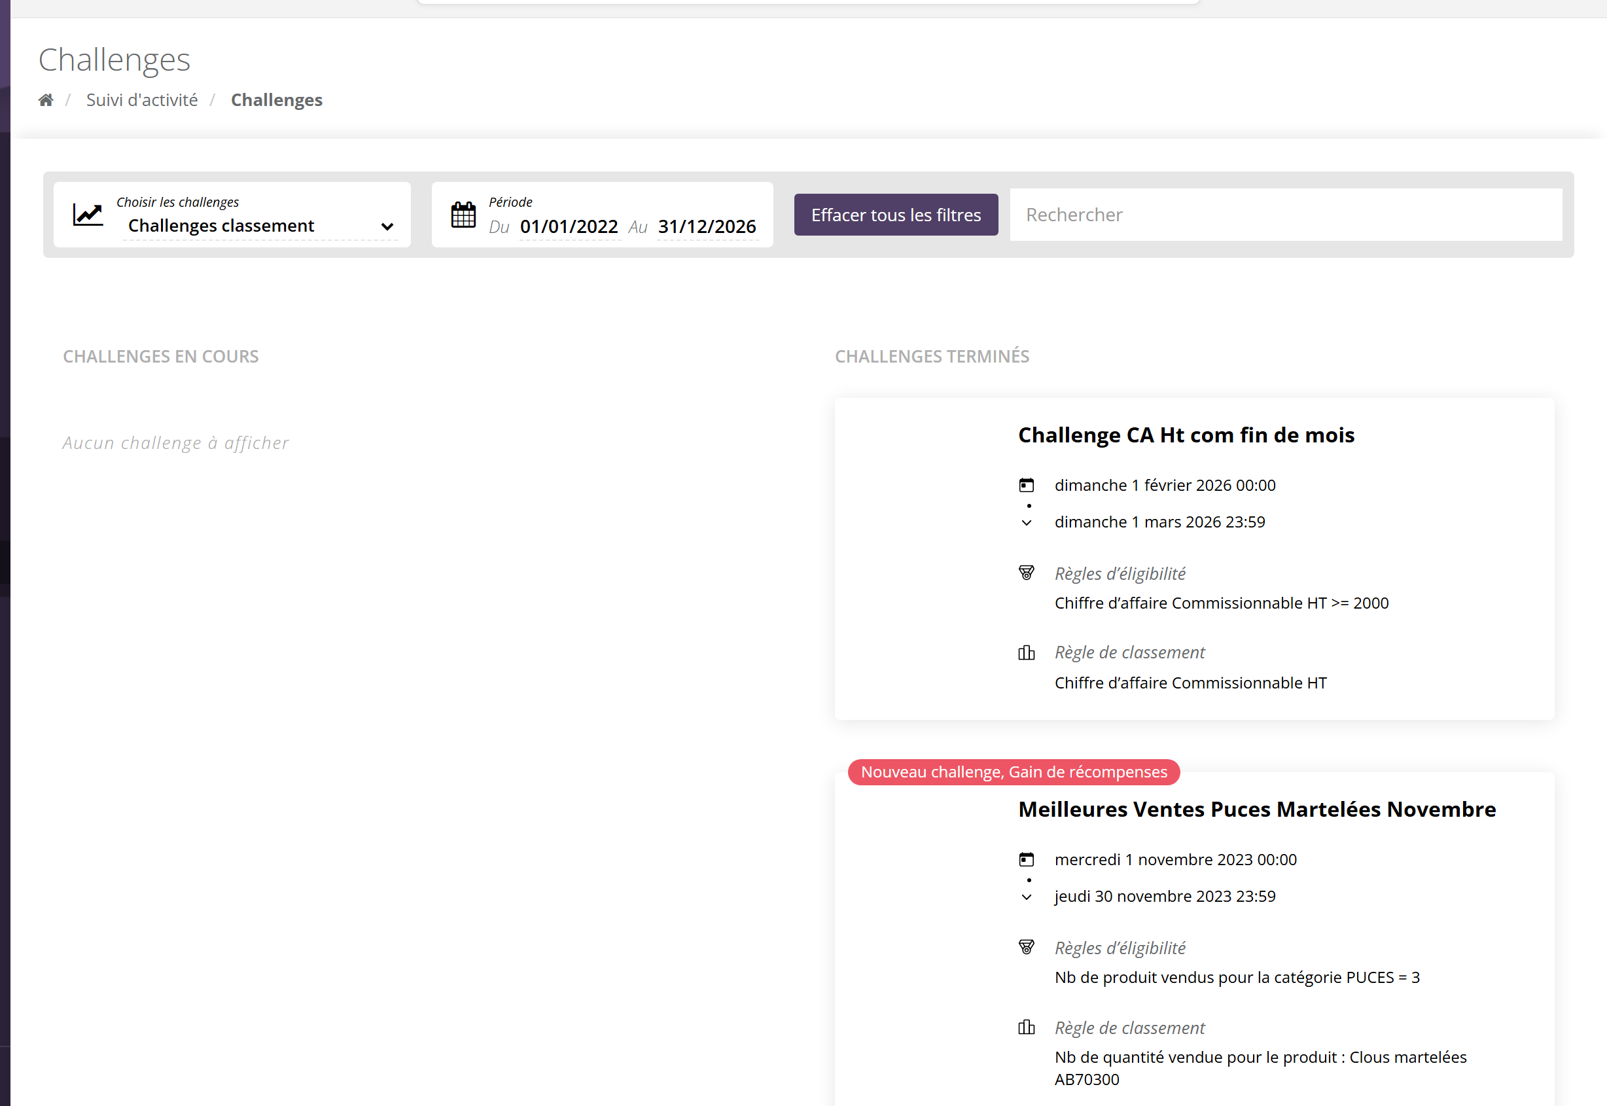1607x1106 pixels.
Task: Click the Challenges page title
Action: (115, 60)
